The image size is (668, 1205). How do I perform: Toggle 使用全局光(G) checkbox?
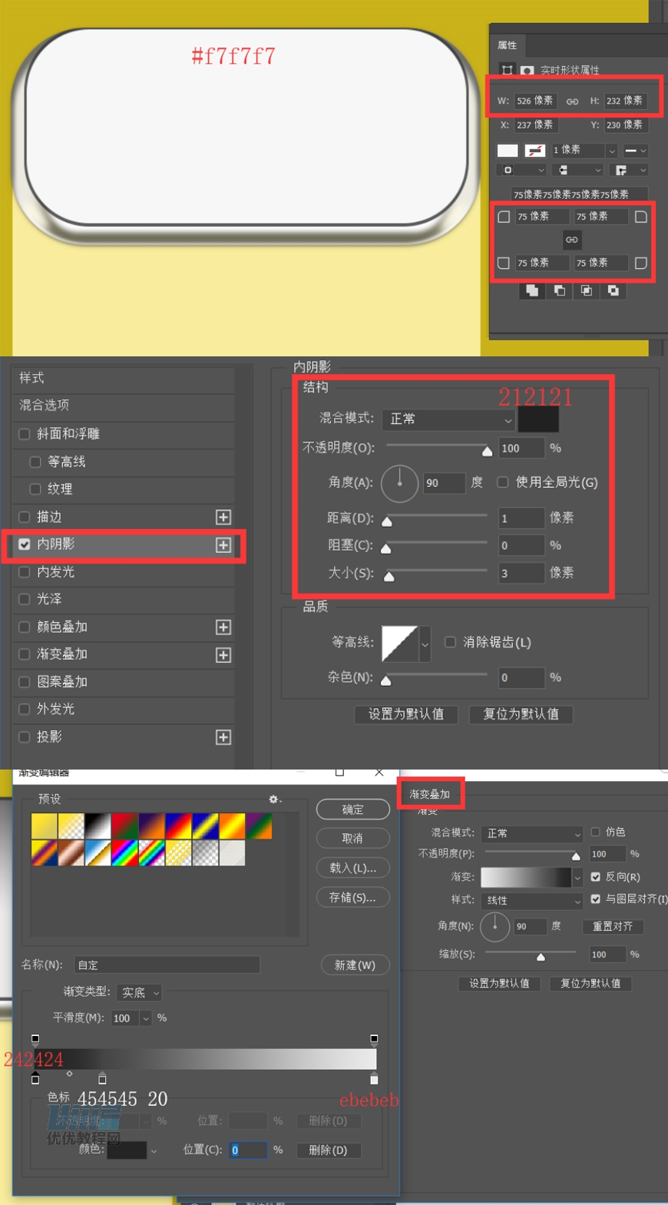click(x=503, y=482)
